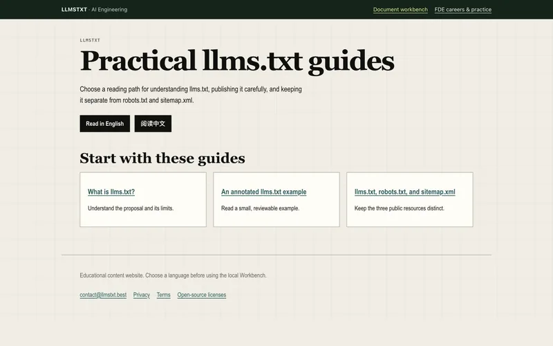Click the Keep the three public resources distinct text
Screen dimensions: 553x346
tap(400, 208)
